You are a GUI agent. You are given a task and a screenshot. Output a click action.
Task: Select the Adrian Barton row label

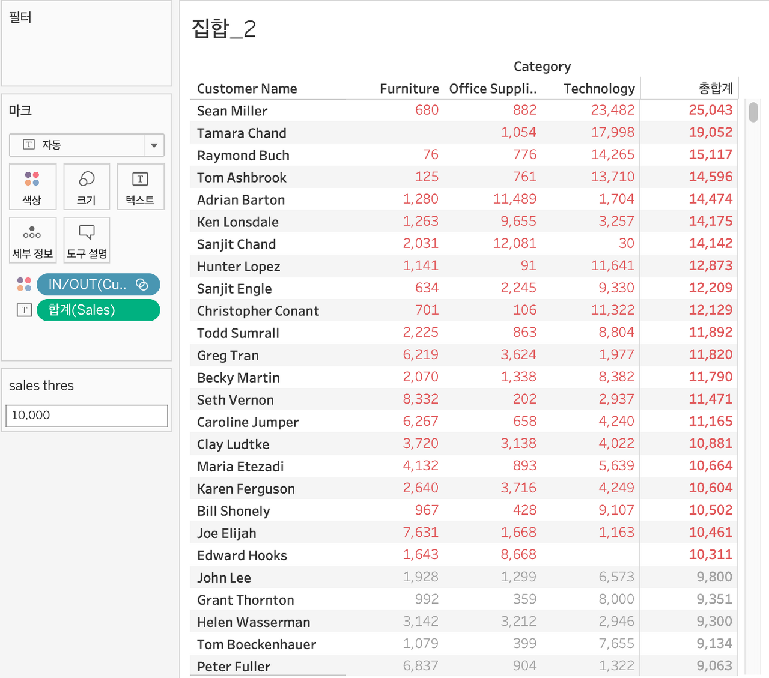click(241, 200)
